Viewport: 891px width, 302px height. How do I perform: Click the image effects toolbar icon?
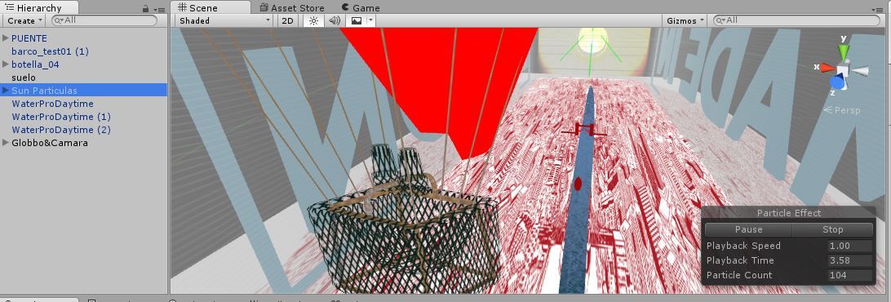pyautogui.click(x=357, y=20)
